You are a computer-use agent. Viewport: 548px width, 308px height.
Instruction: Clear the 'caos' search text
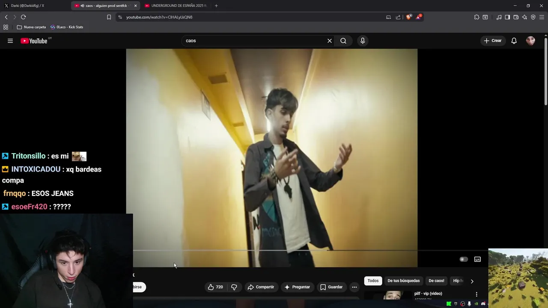tap(330, 41)
